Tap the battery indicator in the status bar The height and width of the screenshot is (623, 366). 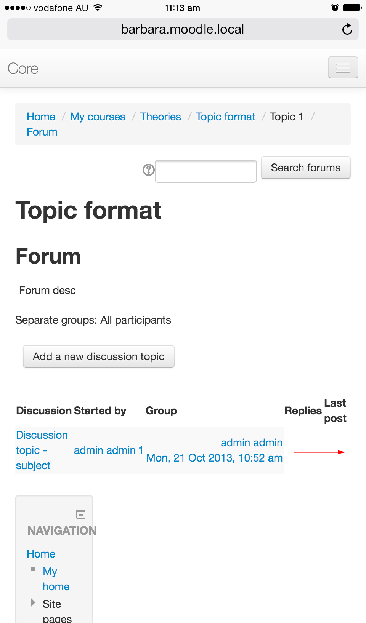[x=352, y=8]
